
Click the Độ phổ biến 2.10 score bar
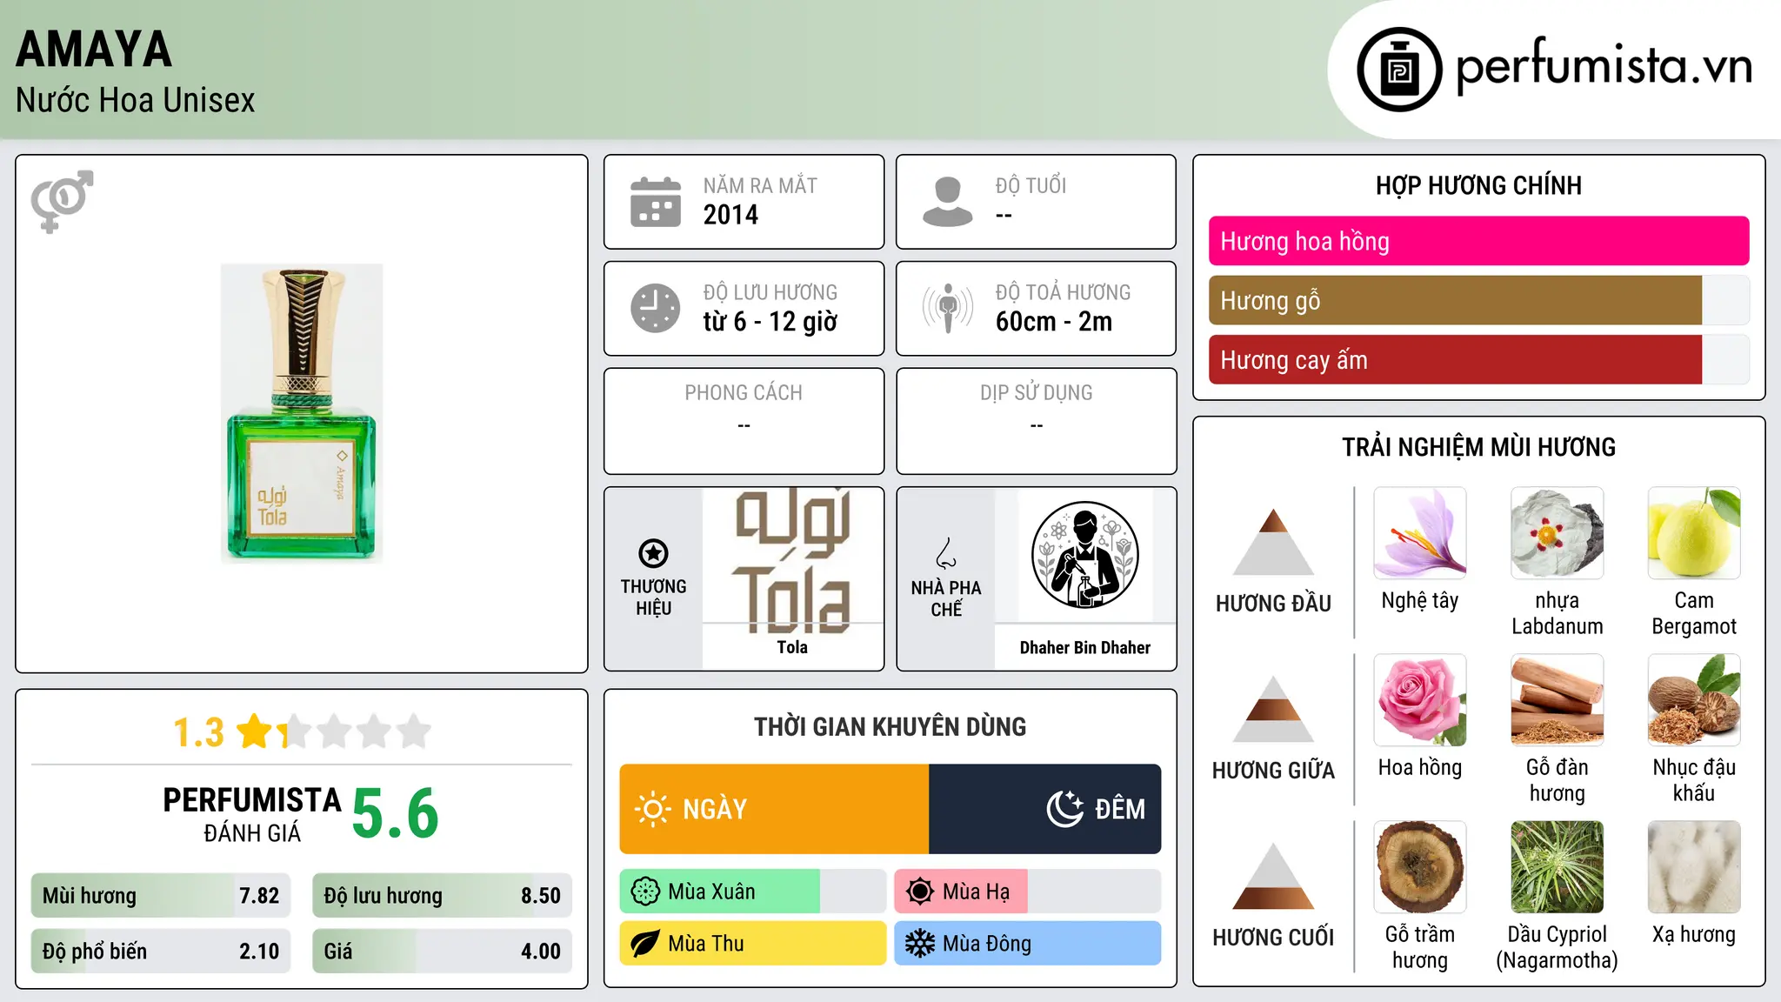161,951
